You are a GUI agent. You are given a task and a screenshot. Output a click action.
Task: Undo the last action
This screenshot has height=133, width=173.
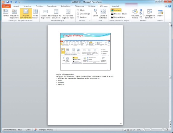click(x=11, y=2)
